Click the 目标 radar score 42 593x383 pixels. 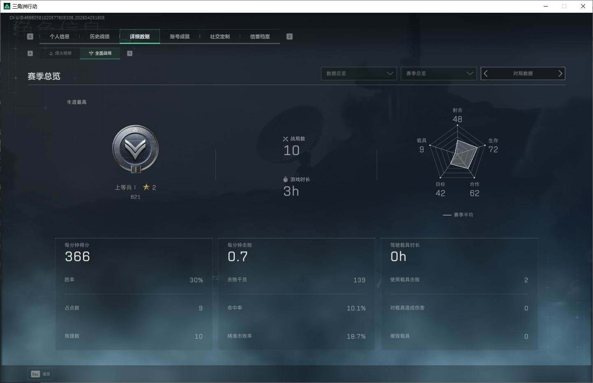pos(440,193)
